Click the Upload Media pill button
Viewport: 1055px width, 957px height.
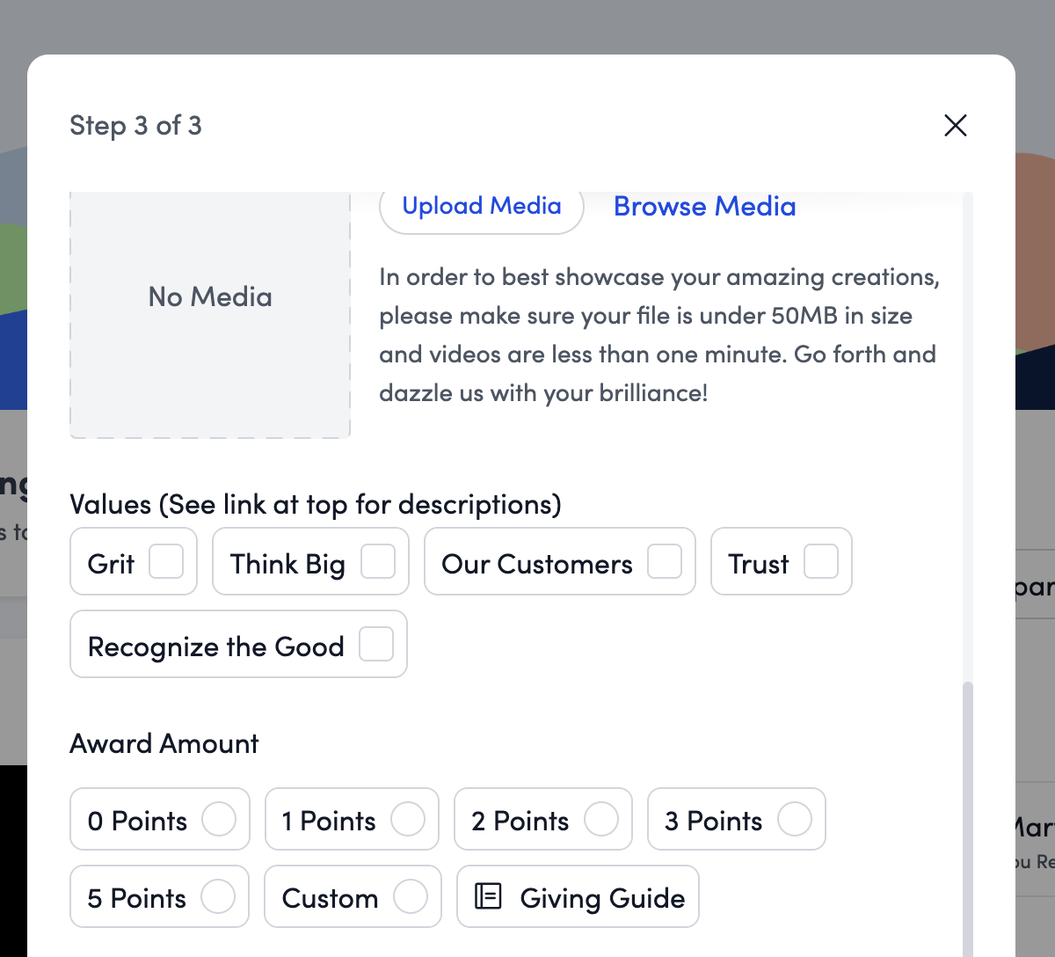[481, 206]
